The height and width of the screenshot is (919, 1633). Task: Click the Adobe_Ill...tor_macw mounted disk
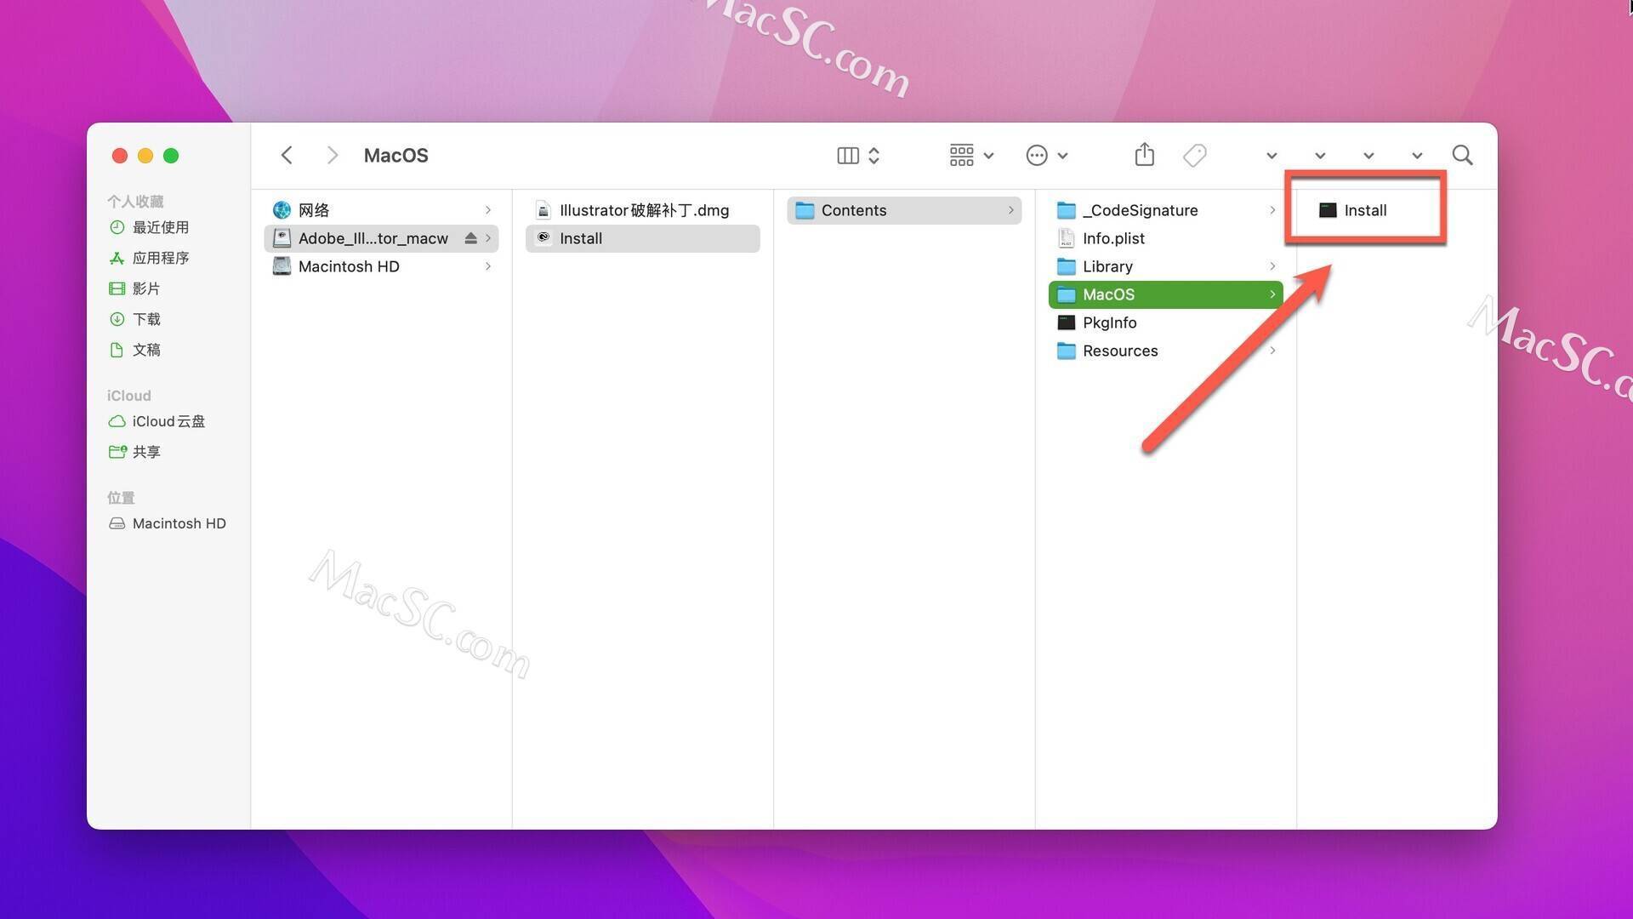point(373,238)
